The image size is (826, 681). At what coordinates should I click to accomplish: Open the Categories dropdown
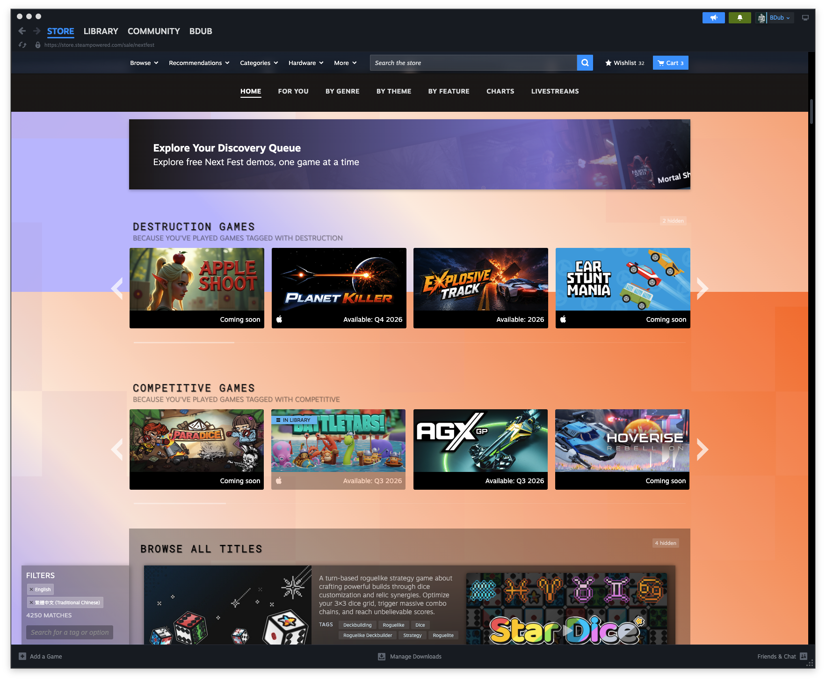(259, 63)
